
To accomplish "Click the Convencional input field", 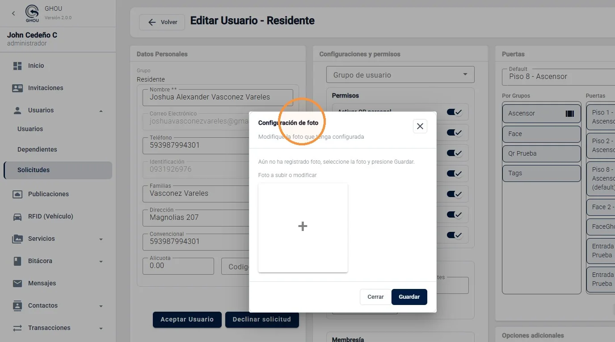I will [196, 242].
